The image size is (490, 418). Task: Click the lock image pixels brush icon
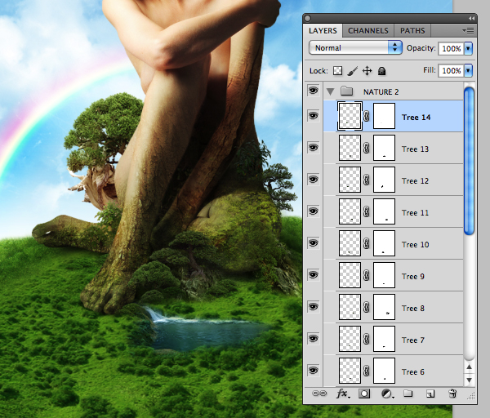[x=352, y=71]
